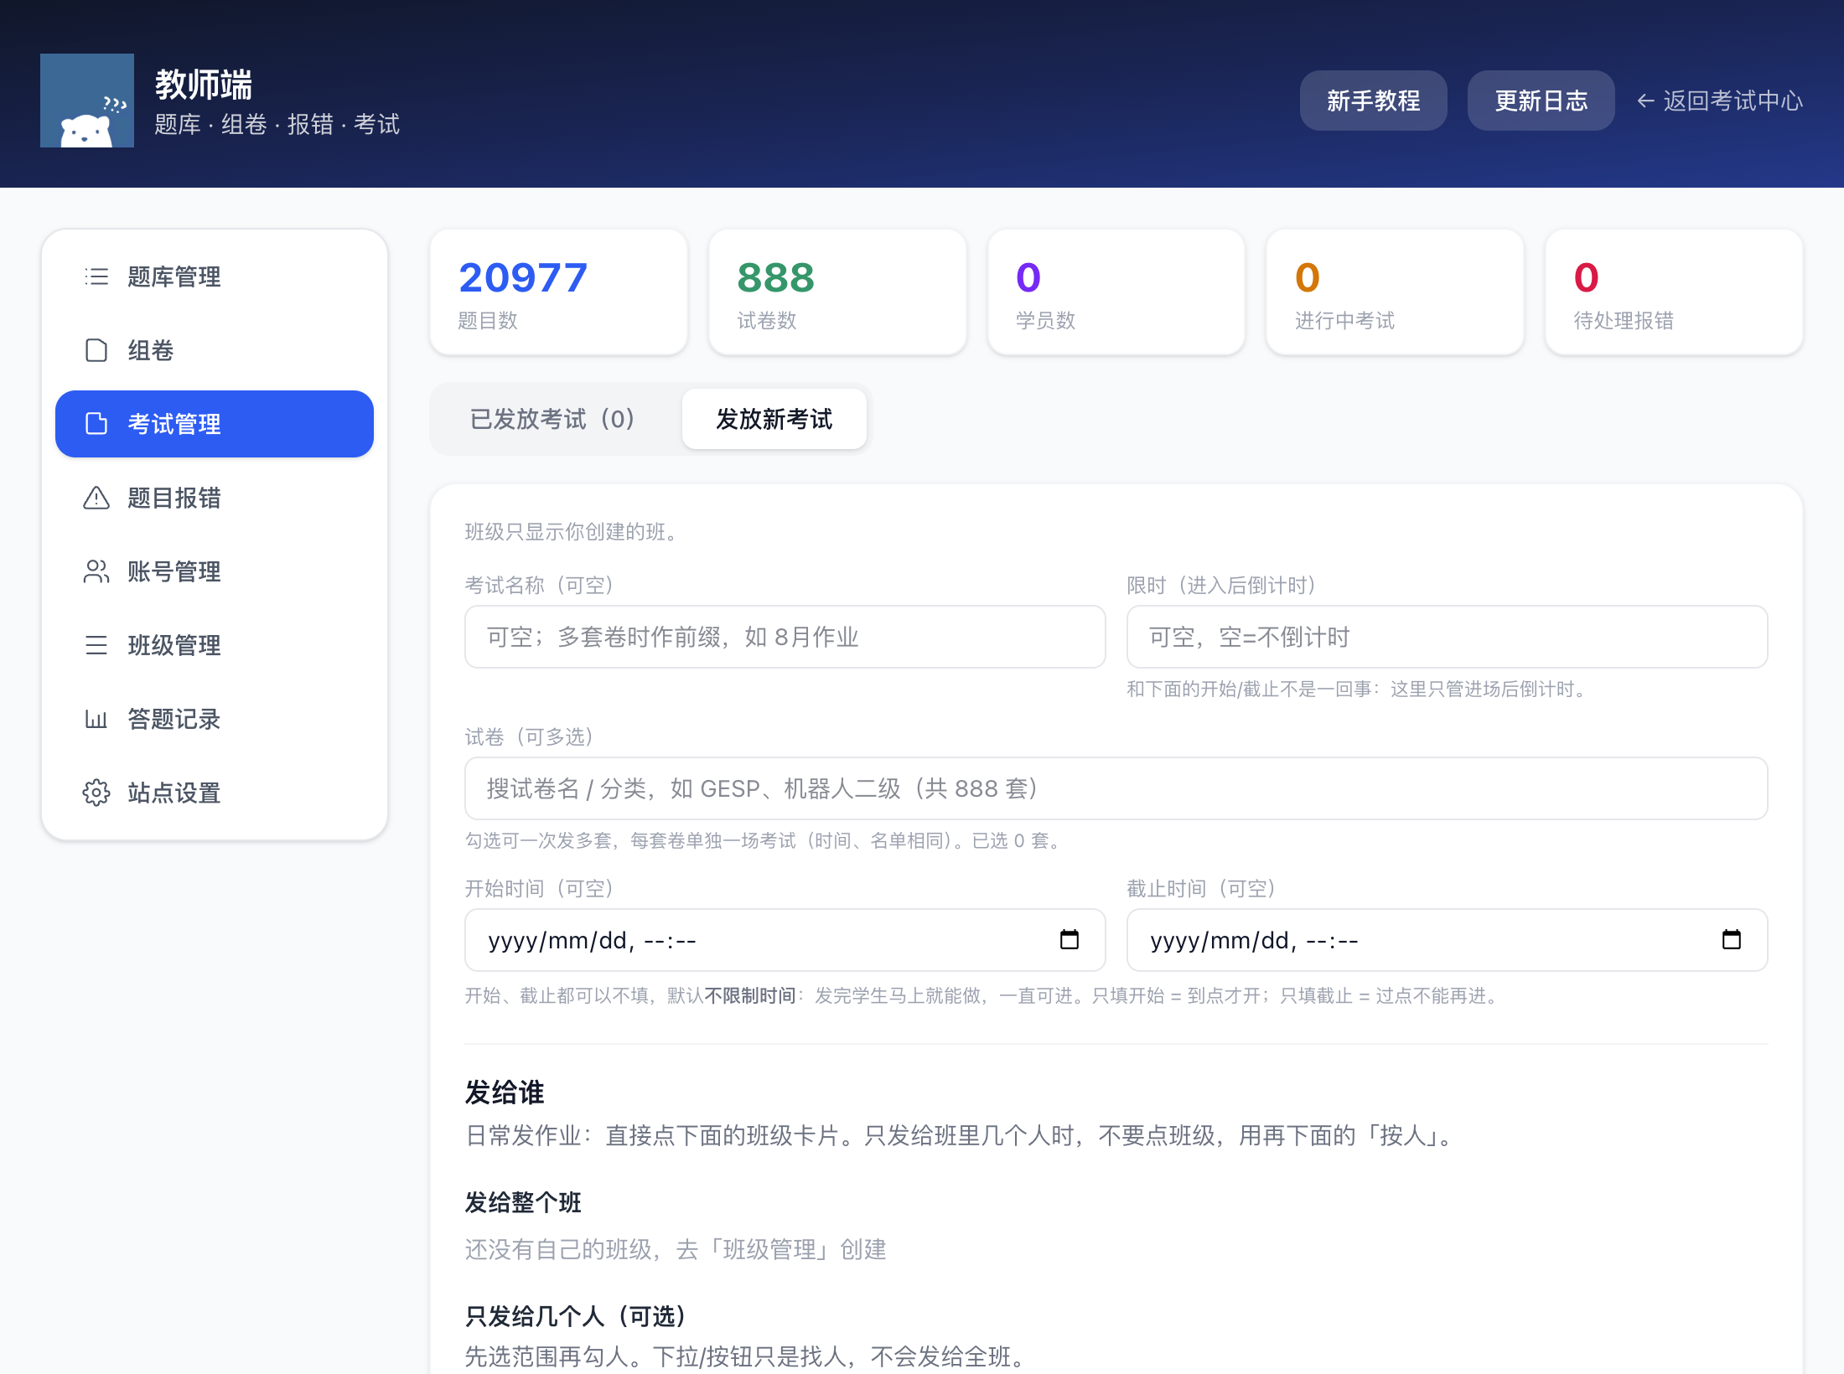The height and width of the screenshot is (1374, 1844).
Task: Open 答题记录 page
Action: click(x=215, y=719)
